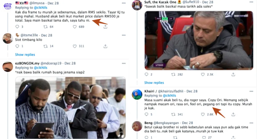This screenshot has width=257, height=139.
Task: Like @ilmyxsa's tweet with 689 likes
Action: [75, 27]
